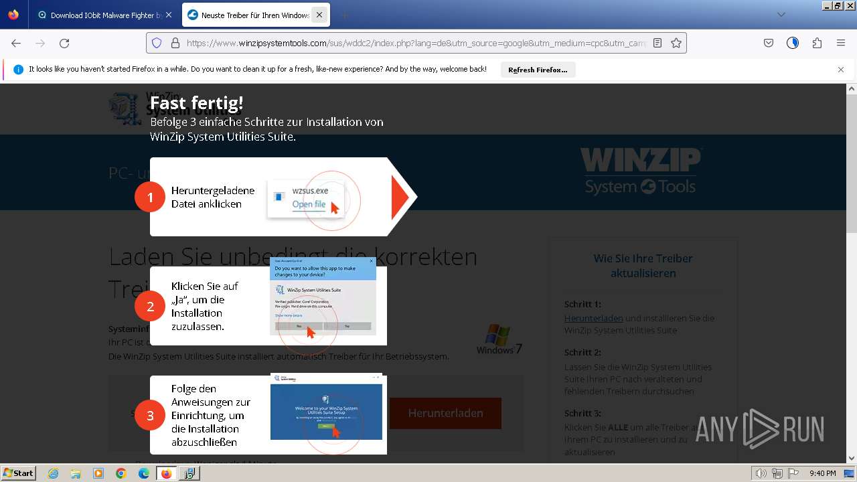Click the Wie Sie Ihre Treiber aktualisieren heading
Screen dimensions: 857x482
pyautogui.click(x=643, y=266)
